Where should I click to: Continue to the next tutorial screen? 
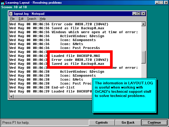pos(154,123)
